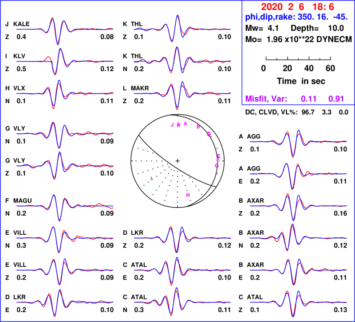Click the AGG Z waveform trace
Screen dimensions: 355x322
[x=298, y=143]
